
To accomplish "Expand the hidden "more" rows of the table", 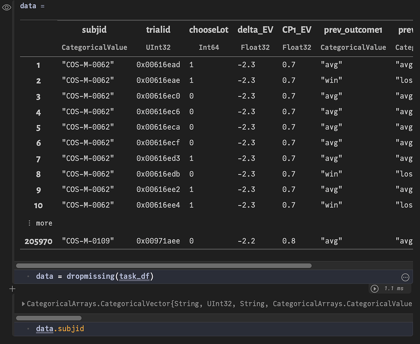I will point(44,223).
